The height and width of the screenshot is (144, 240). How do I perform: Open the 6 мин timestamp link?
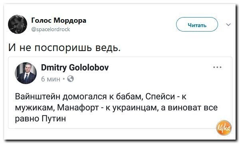tap(51, 79)
